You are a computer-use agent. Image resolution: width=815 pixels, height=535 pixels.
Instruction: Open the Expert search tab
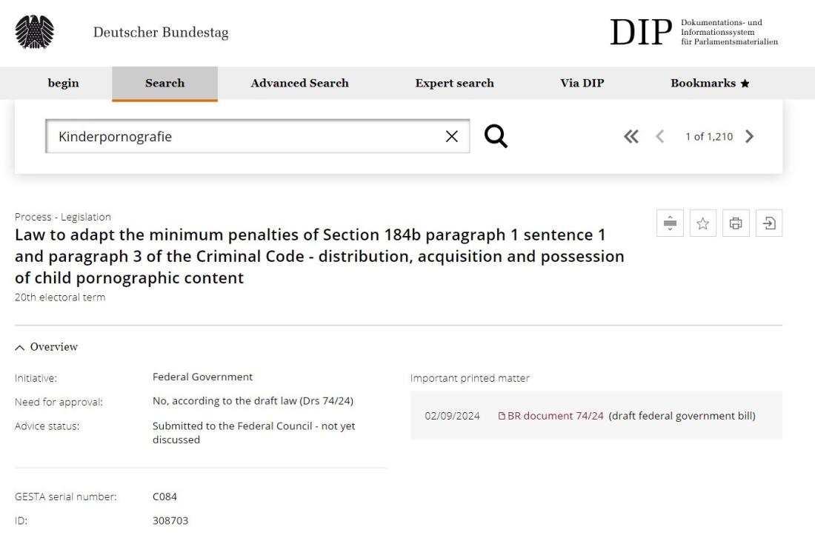pos(455,83)
